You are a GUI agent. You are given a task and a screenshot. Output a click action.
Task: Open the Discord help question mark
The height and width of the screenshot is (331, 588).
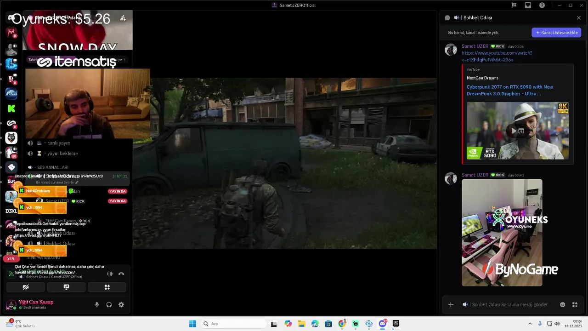coord(542,5)
